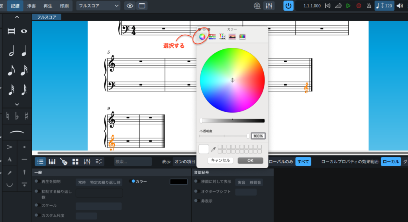Toggle the カラー property switch

[x=133, y=181]
